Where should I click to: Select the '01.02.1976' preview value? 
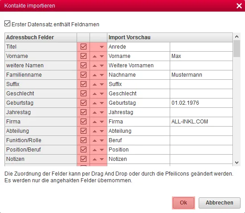(x=201, y=103)
